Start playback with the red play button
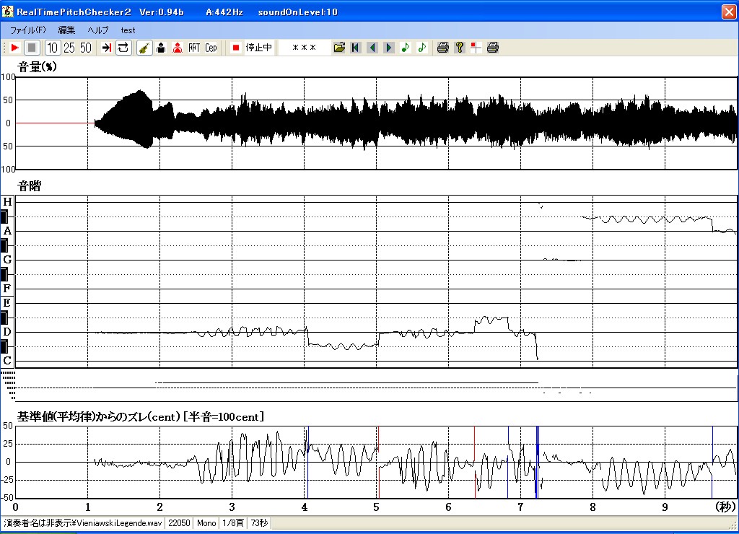This screenshot has height=534, width=739. [x=14, y=48]
